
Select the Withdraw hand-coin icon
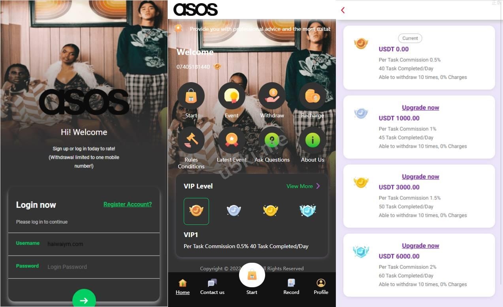pos(272,96)
